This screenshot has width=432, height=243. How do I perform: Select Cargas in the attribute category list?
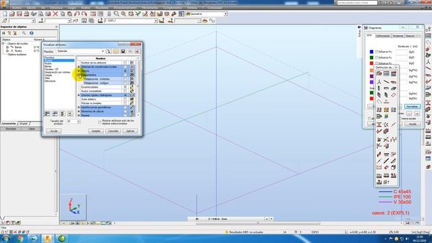click(x=48, y=75)
